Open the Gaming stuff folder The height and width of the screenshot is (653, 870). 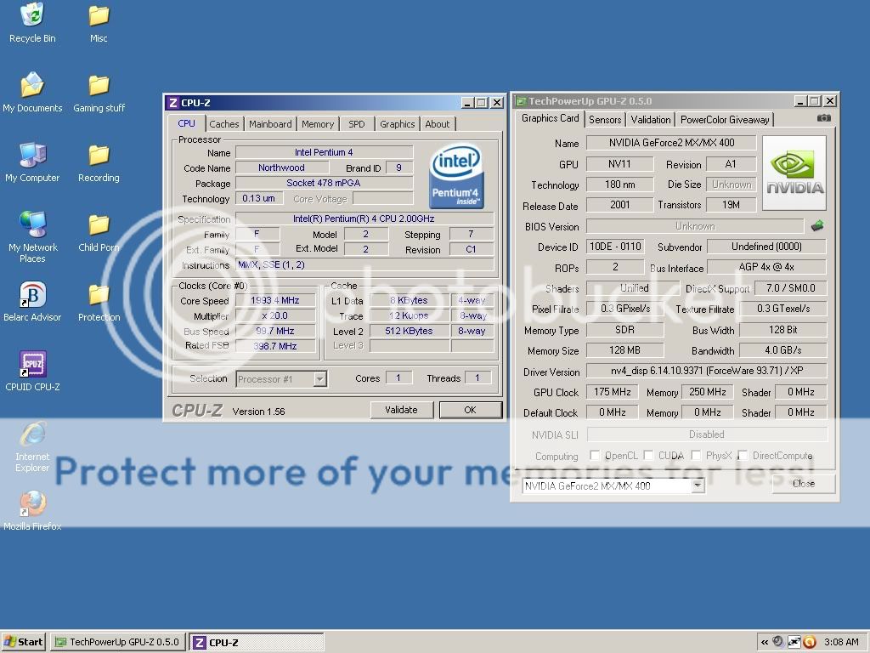click(99, 86)
